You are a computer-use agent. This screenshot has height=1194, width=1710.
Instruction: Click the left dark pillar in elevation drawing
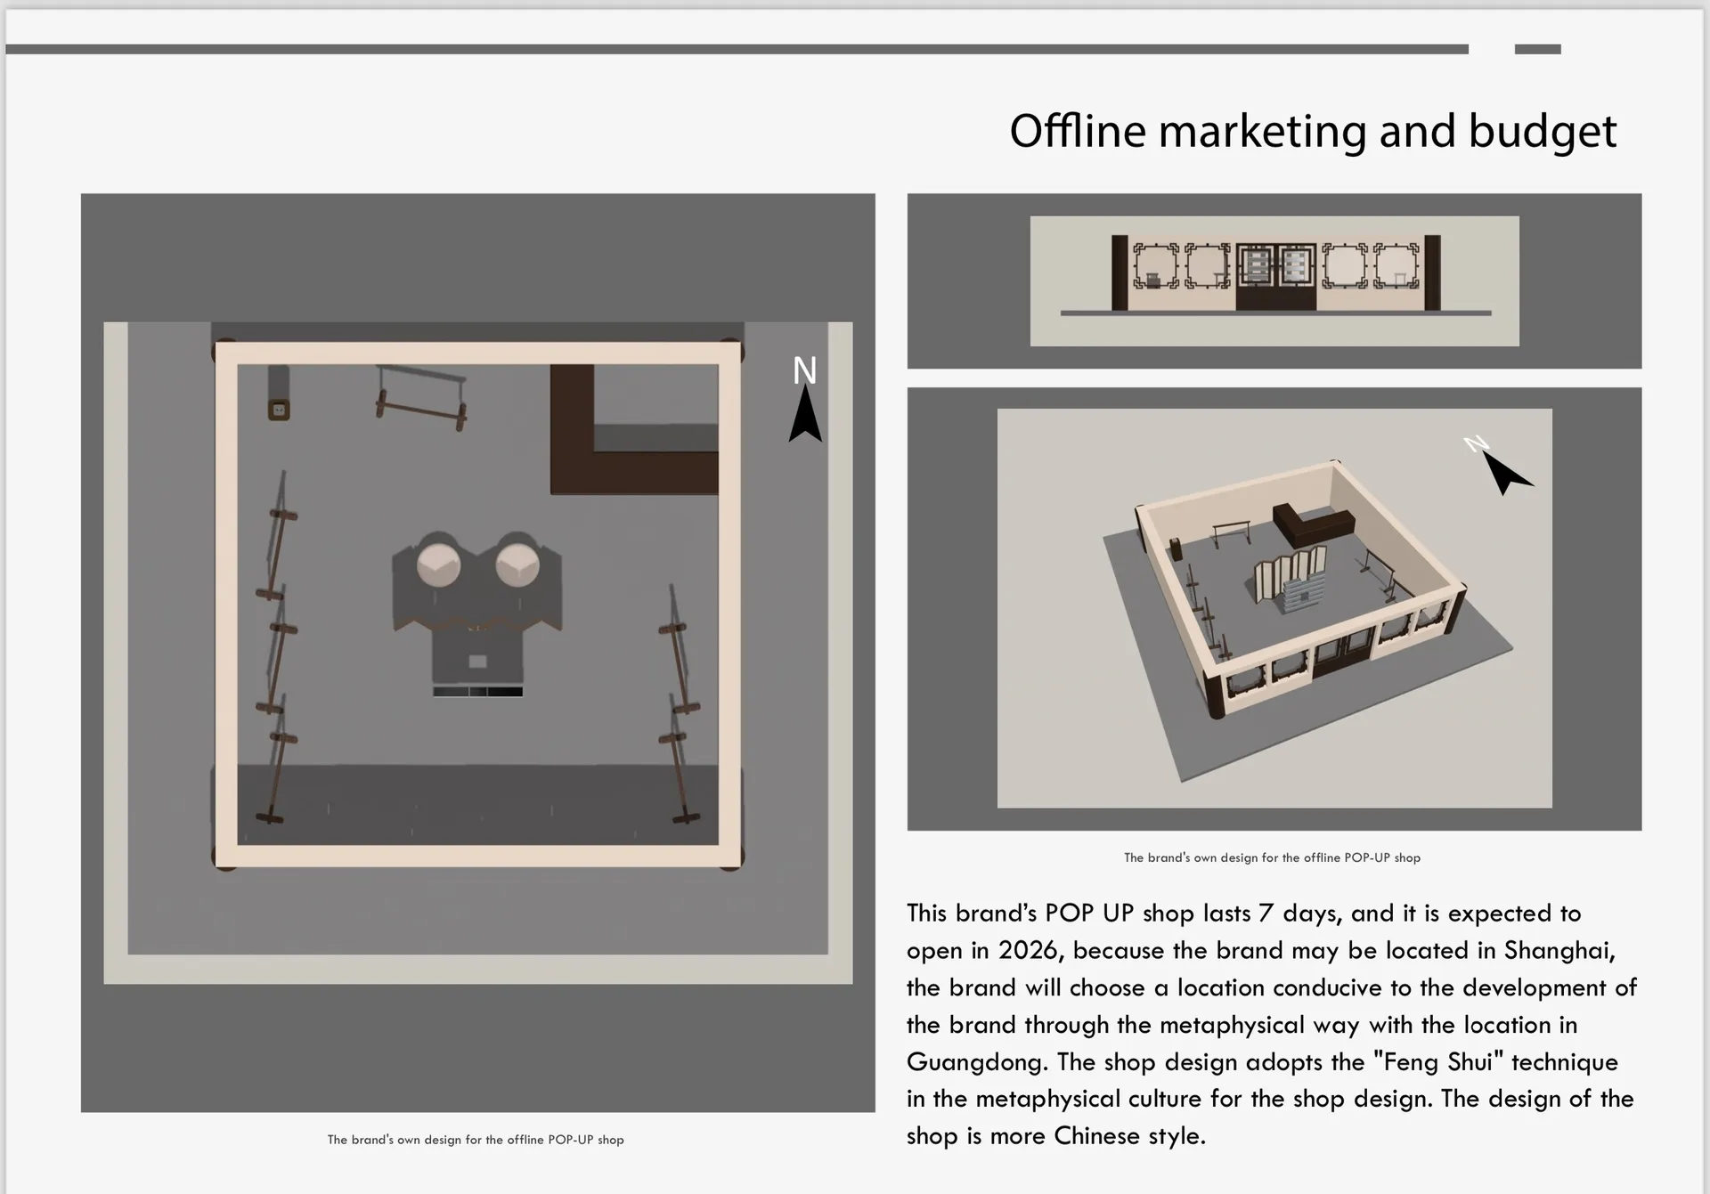[x=1120, y=272]
